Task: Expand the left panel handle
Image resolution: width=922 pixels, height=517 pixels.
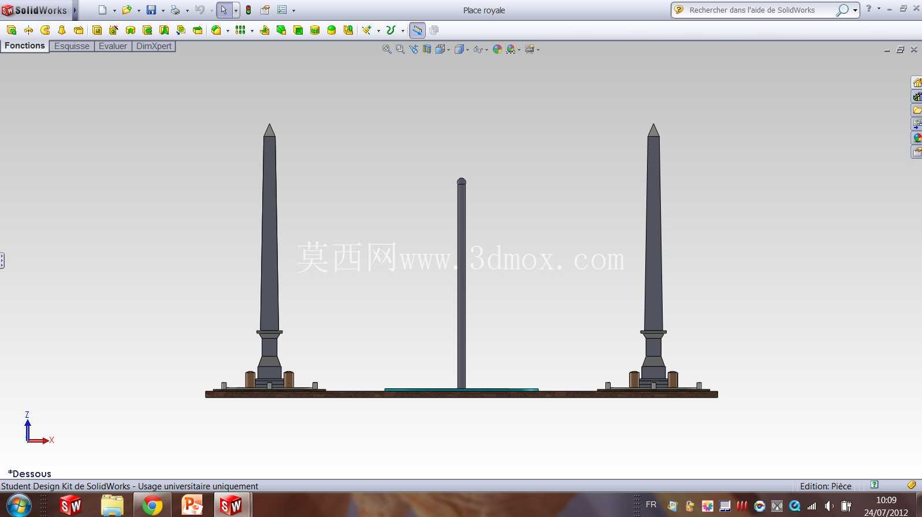Action: 2,261
